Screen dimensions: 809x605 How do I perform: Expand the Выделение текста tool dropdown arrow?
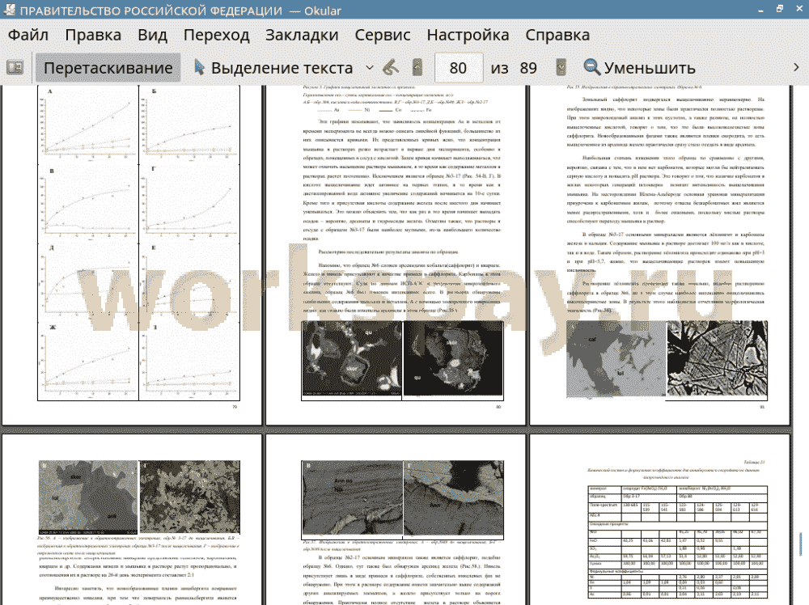(x=370, y=68)
